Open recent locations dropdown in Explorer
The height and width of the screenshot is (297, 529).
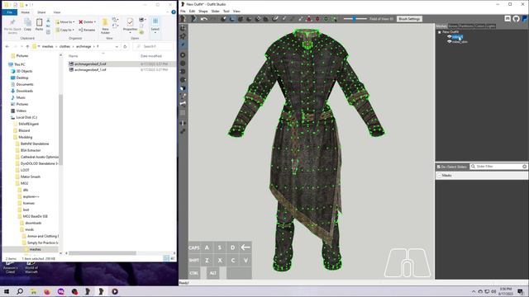point(21,46)
